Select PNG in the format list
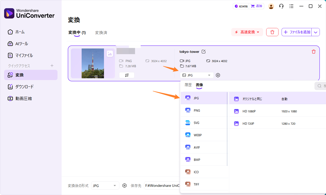Image resolution: width=326 pixels, height=195 pixels. 197,110
